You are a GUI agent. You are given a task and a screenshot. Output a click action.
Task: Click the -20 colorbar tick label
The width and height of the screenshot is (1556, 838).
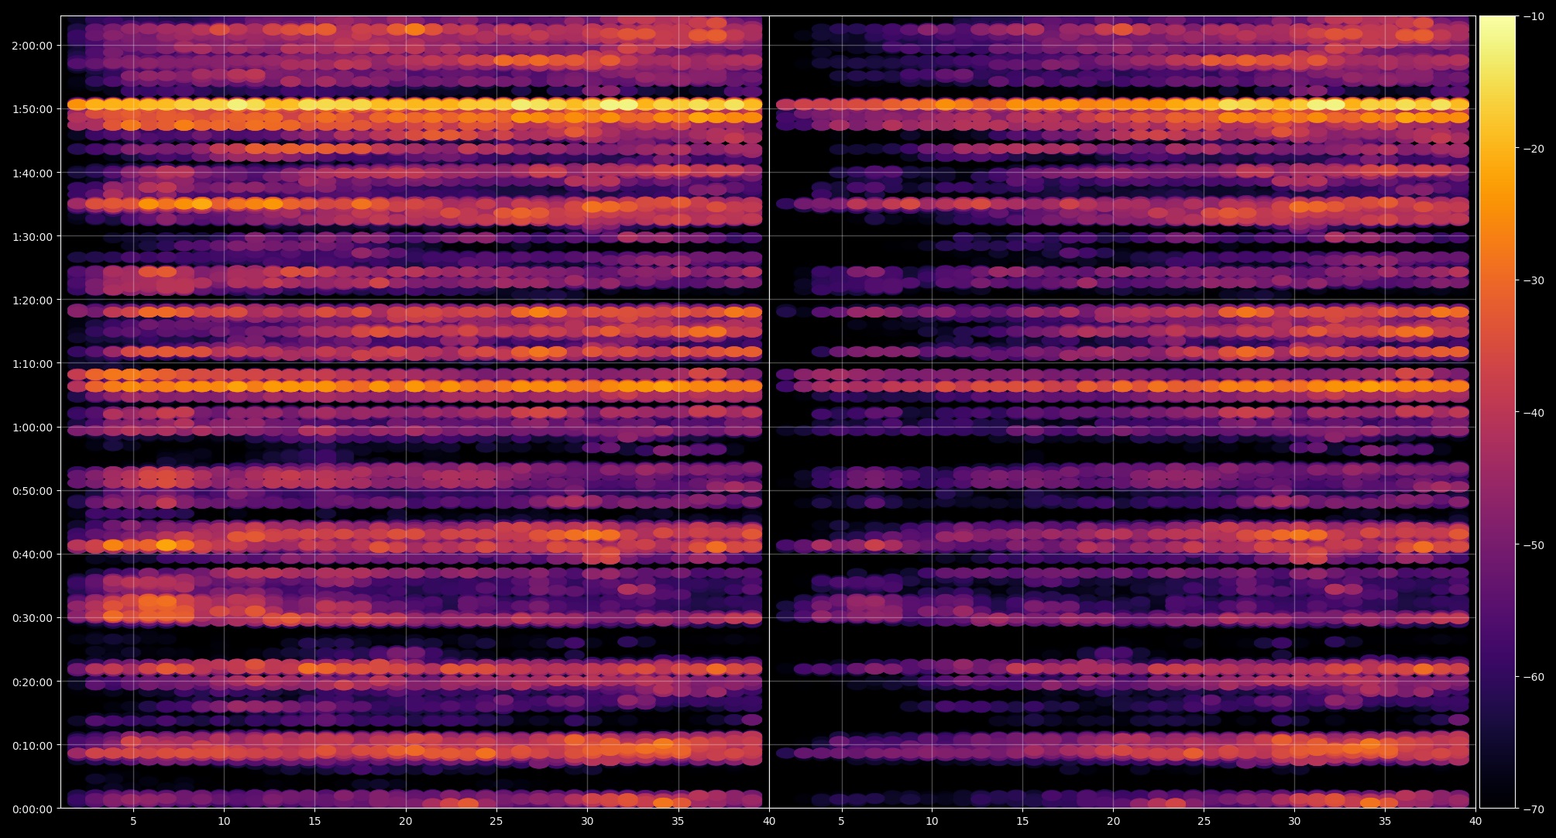1534,149
